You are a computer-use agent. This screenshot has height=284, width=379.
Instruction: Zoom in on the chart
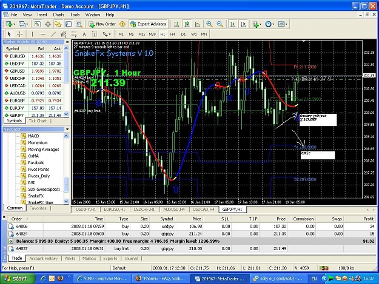209,24
